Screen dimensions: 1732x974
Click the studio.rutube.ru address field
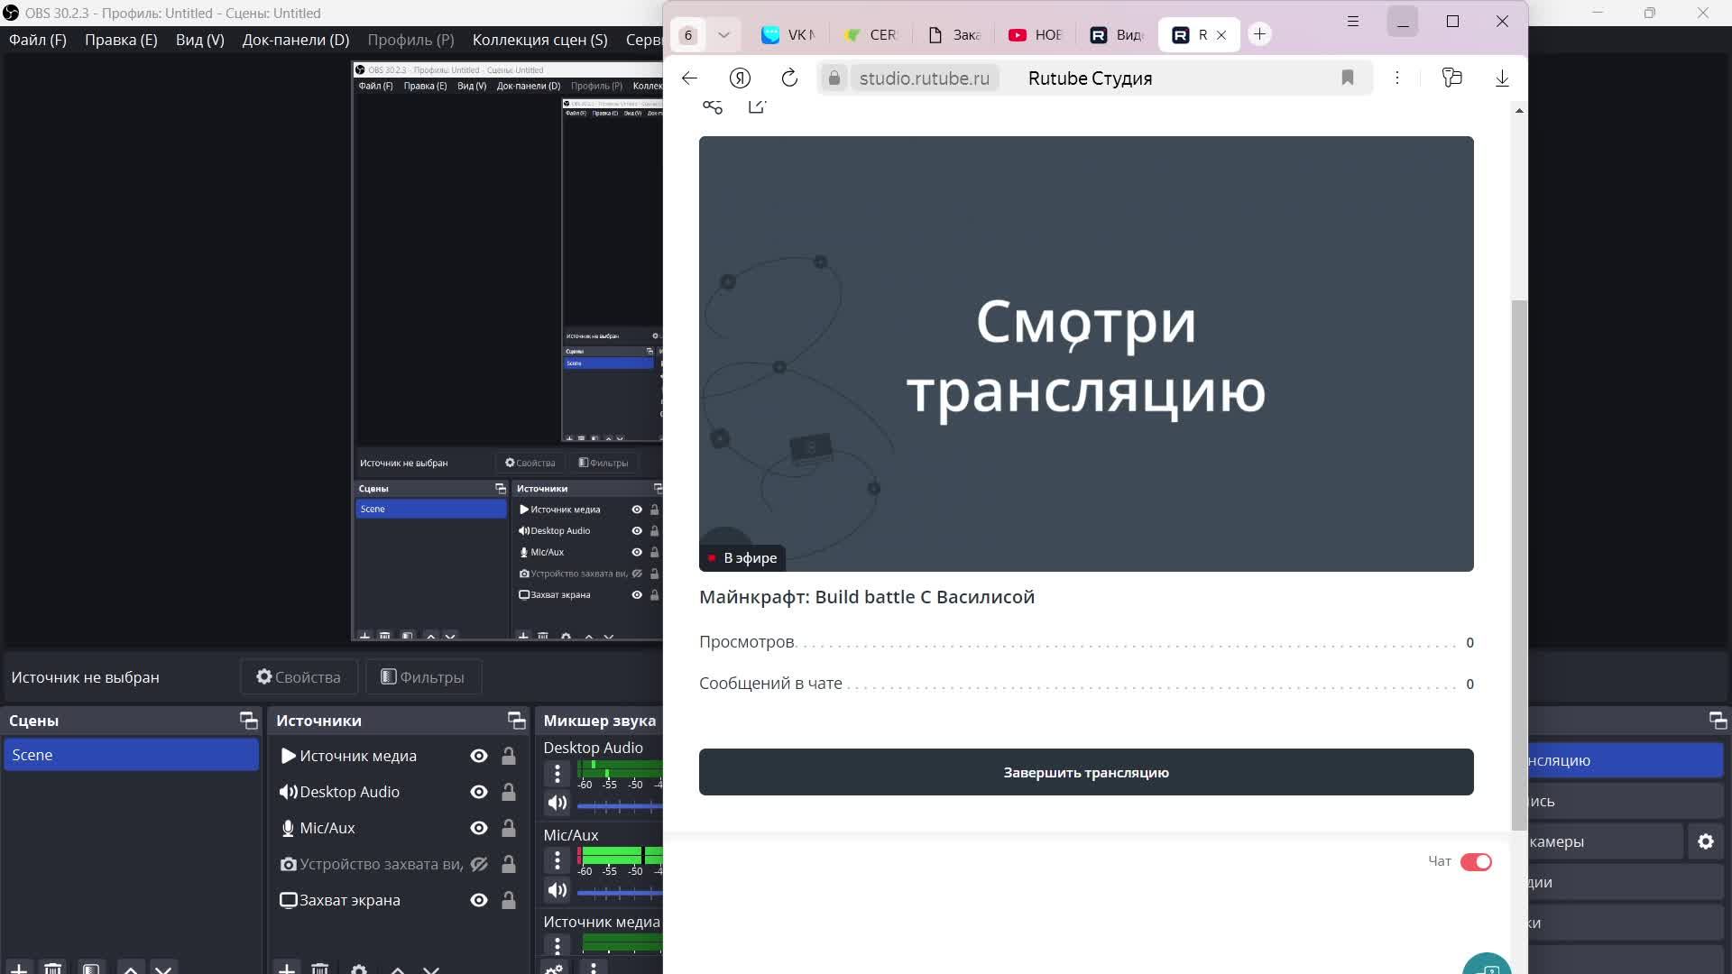tap(924, 78)
